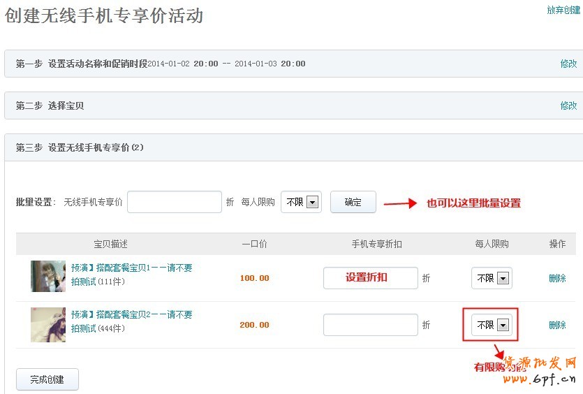Click the batch 无线手机专享价 discount input
583x394 pixels.
click(x=175, y=202)
